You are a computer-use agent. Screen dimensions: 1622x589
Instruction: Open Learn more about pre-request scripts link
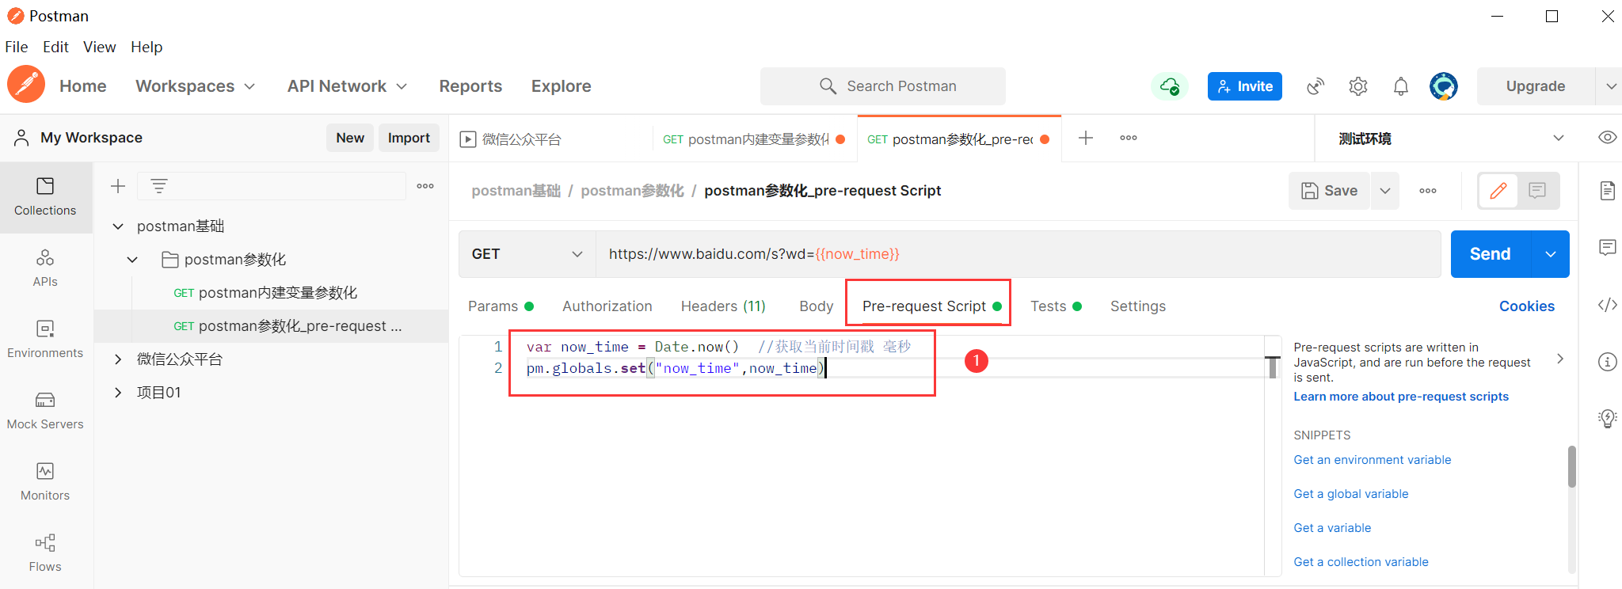1401,397
